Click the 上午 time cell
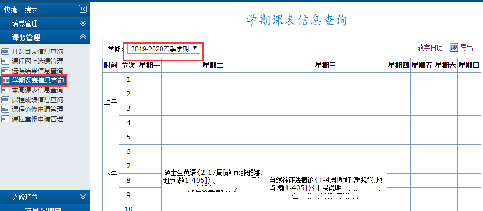 click(x=111, y=101)
